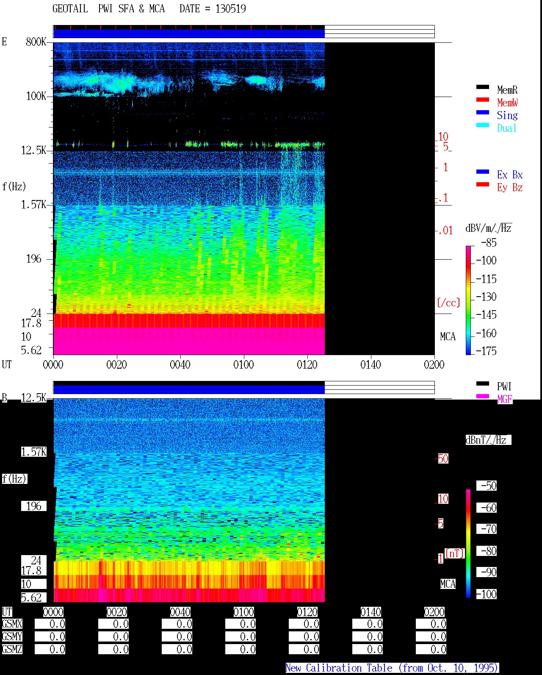Click the blue Sing legend swatch
Viewport: 542px width, 675px height.
[483, 112]
